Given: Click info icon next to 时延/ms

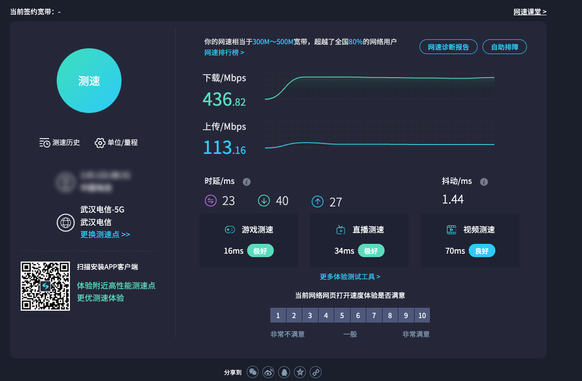Looking at the screenshot, I should click(x=247, y=182).
